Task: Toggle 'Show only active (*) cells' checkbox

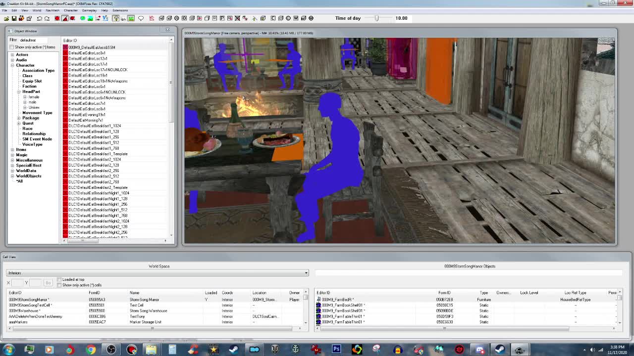Action: (x=59, y=285)
